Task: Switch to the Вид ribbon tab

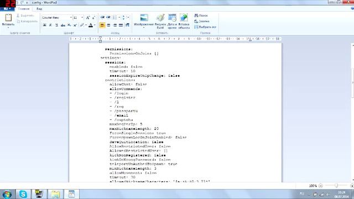Action: 39,9
